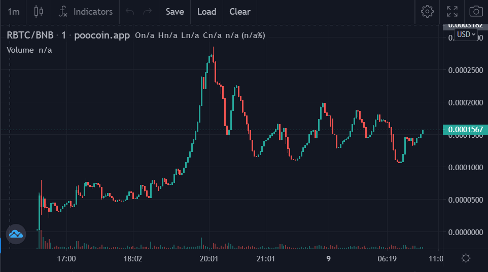
Task: Click the 20:01 time axis label
Action: click(x=209, y=259)
